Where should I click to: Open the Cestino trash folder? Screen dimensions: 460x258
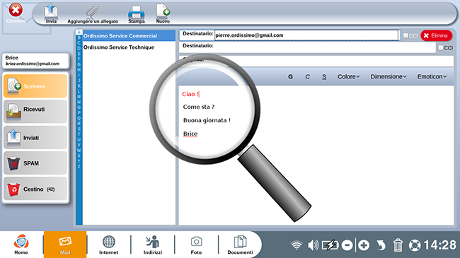point(35,189)
